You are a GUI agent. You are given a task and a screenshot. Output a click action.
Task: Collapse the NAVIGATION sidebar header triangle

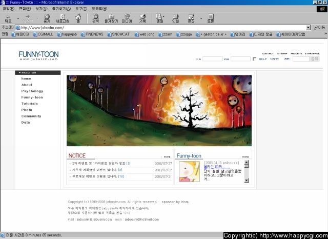point(20,73)
